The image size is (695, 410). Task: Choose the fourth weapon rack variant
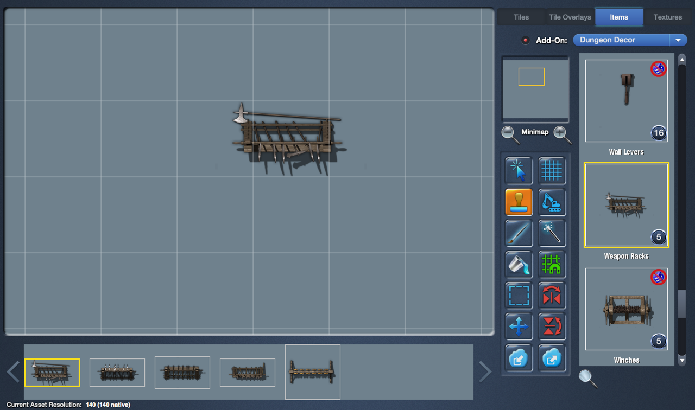tap(248, 373)
